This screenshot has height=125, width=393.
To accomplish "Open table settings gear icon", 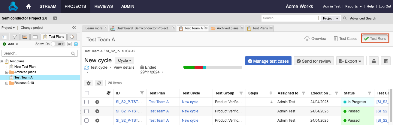I will pos(89,83).
